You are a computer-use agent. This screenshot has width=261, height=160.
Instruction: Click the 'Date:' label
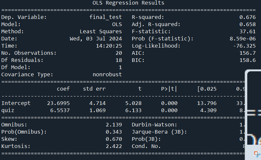pyautogui.click(x=9, y=38)
